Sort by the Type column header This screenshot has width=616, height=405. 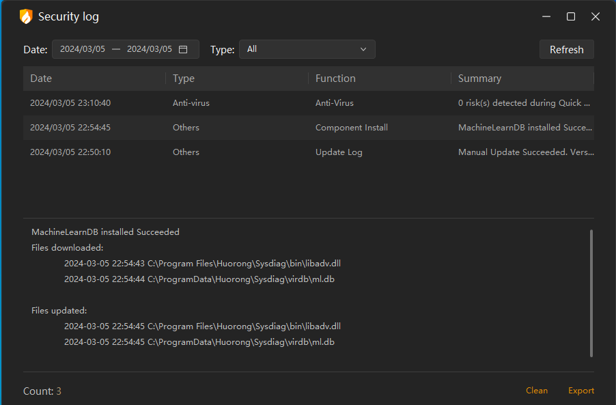pyautogui.click(x=184, y=79)
